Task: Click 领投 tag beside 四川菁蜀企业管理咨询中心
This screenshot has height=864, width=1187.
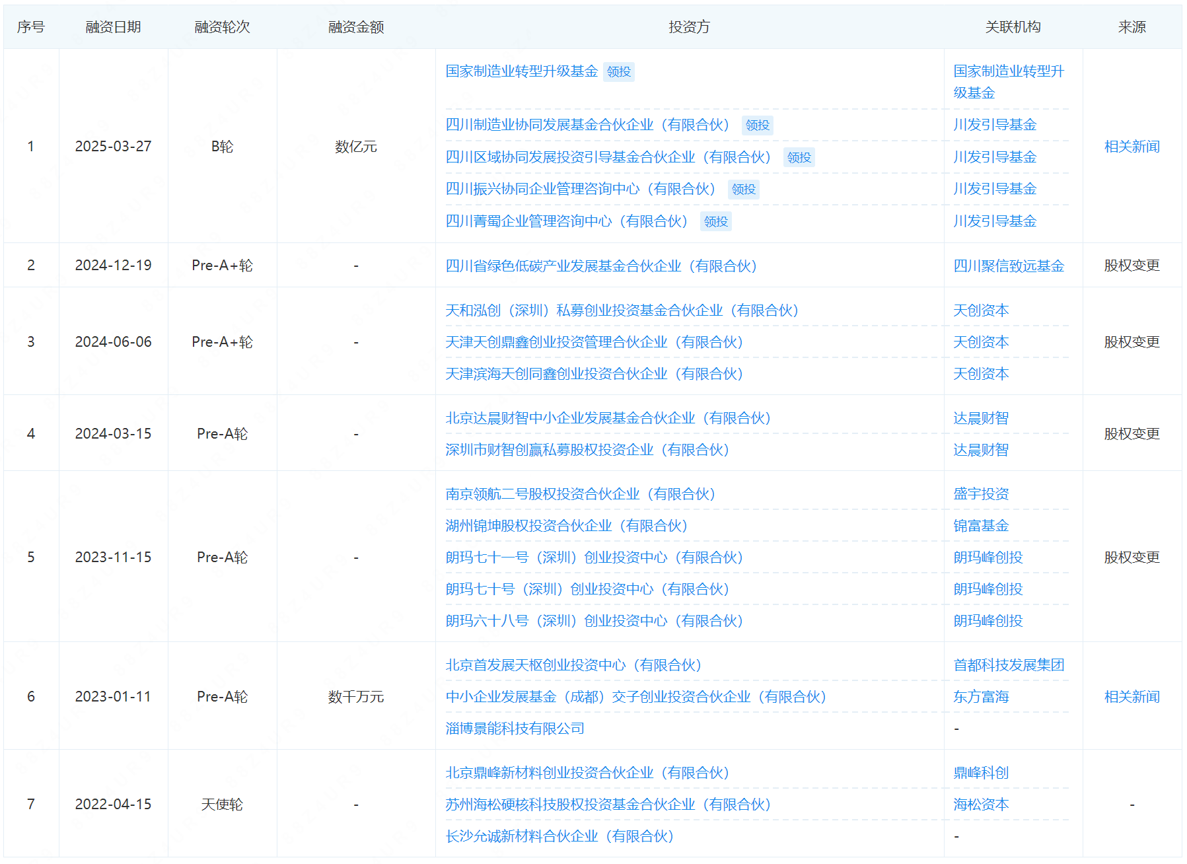Action: click(716, 222)
